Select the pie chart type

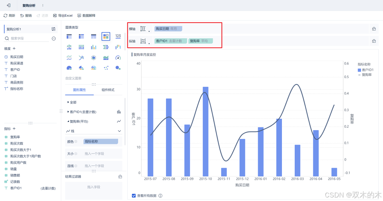69,68
